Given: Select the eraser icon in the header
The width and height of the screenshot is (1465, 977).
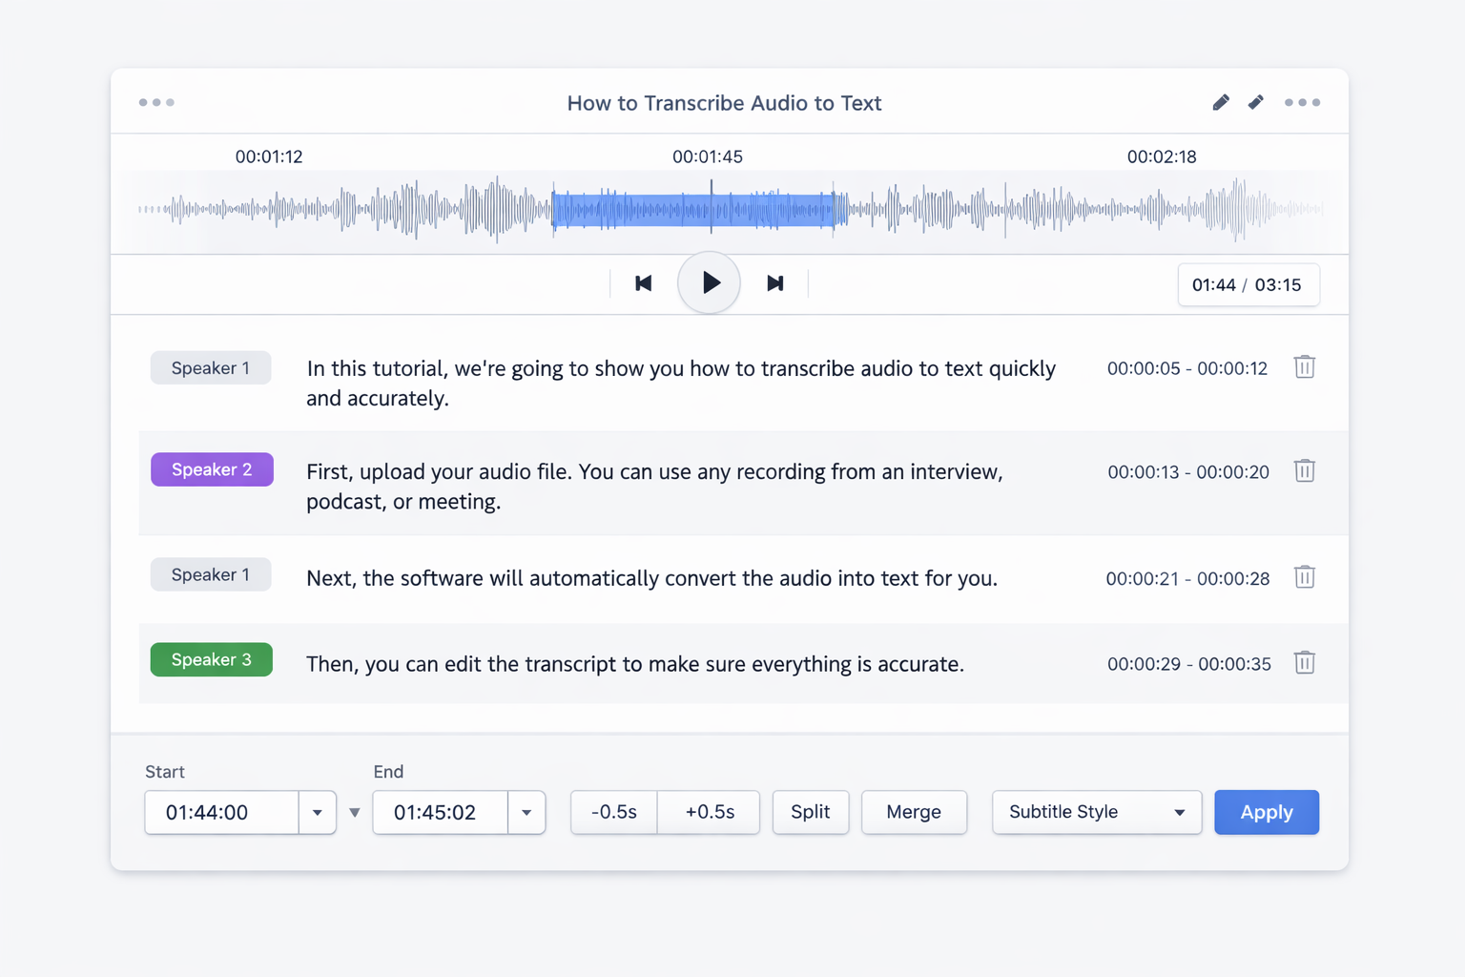Looking at the screenshot, I should tap(1255, 102).
